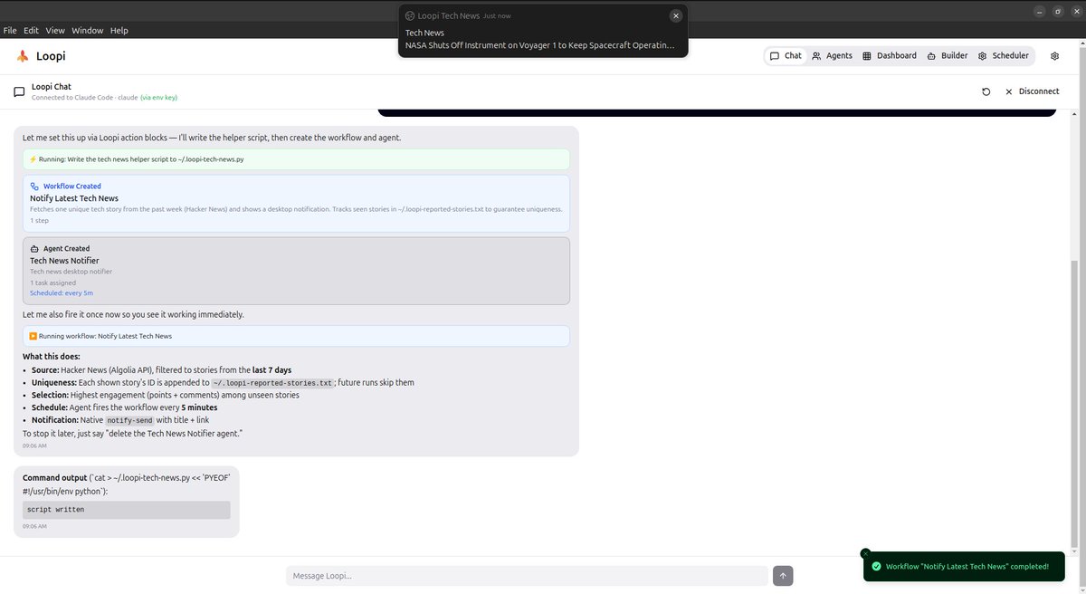Switch to the Chat tab
The width and height of the screenshot is (1086, 594).
(786, 56)
